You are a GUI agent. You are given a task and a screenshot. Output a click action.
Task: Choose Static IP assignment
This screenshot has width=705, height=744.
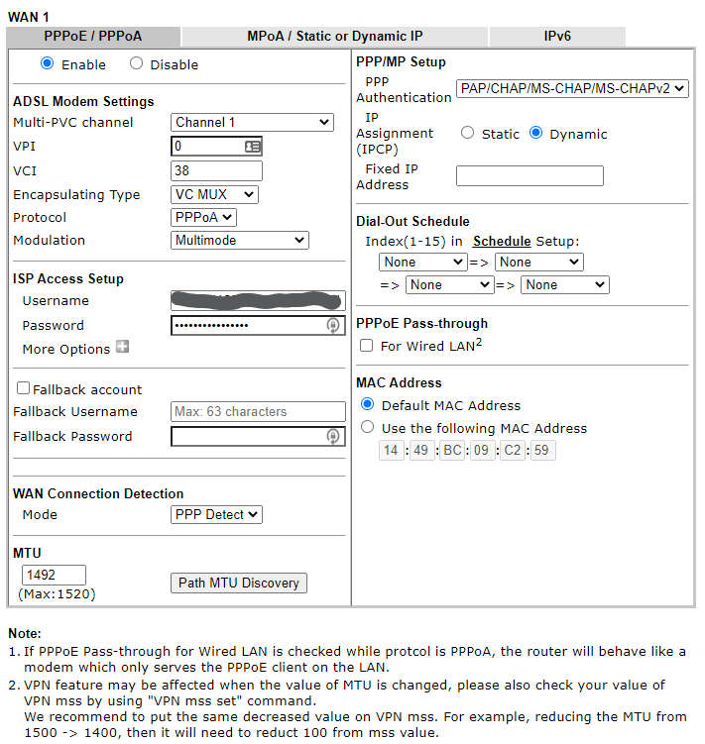pos(467,133)
